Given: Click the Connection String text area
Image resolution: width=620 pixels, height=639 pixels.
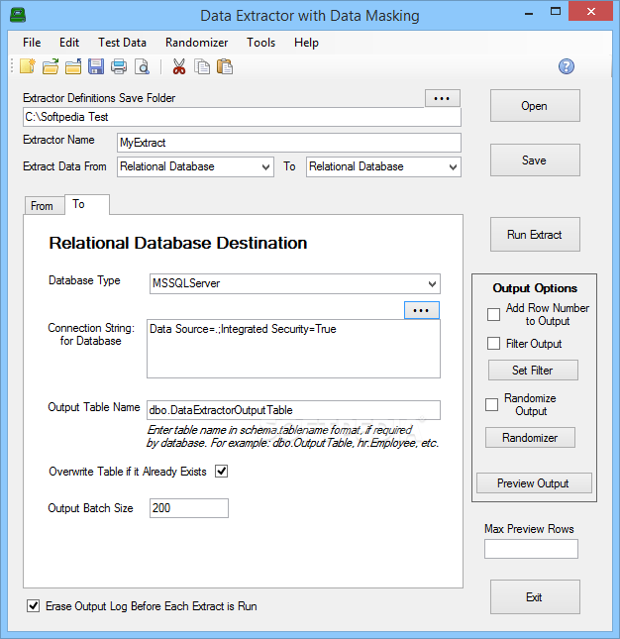Looking at the screenshot, I should (x=293, y=349).
